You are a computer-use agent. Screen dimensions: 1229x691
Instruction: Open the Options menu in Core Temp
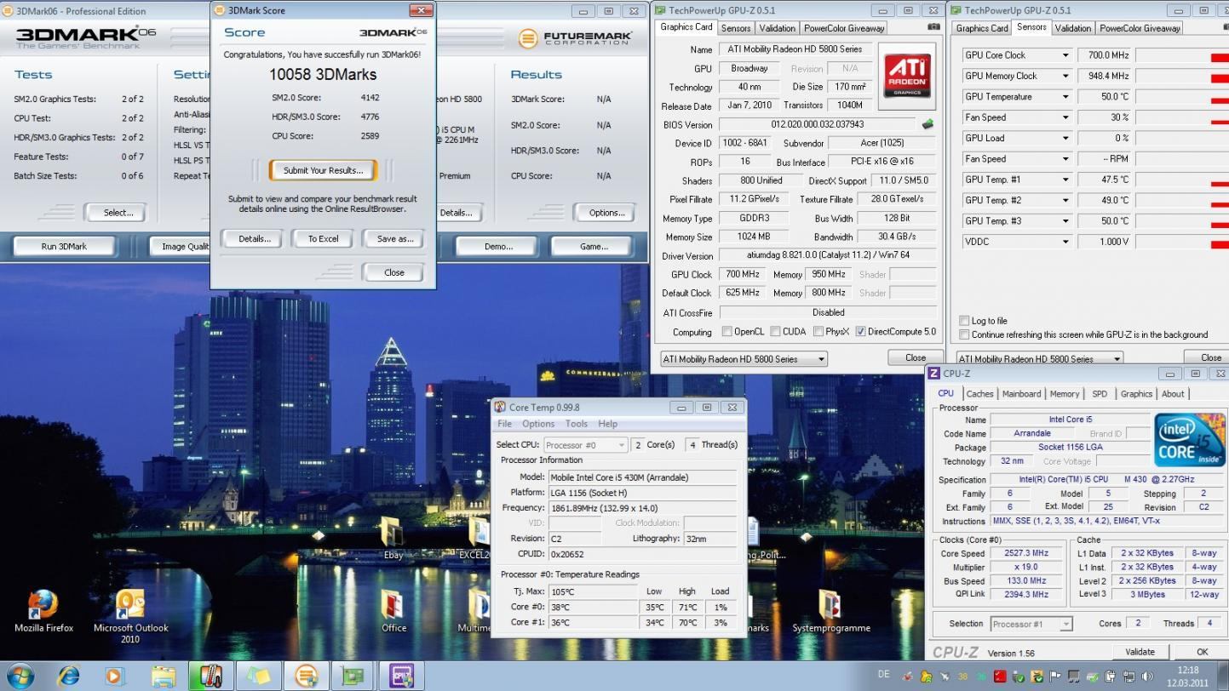point(538,424)
